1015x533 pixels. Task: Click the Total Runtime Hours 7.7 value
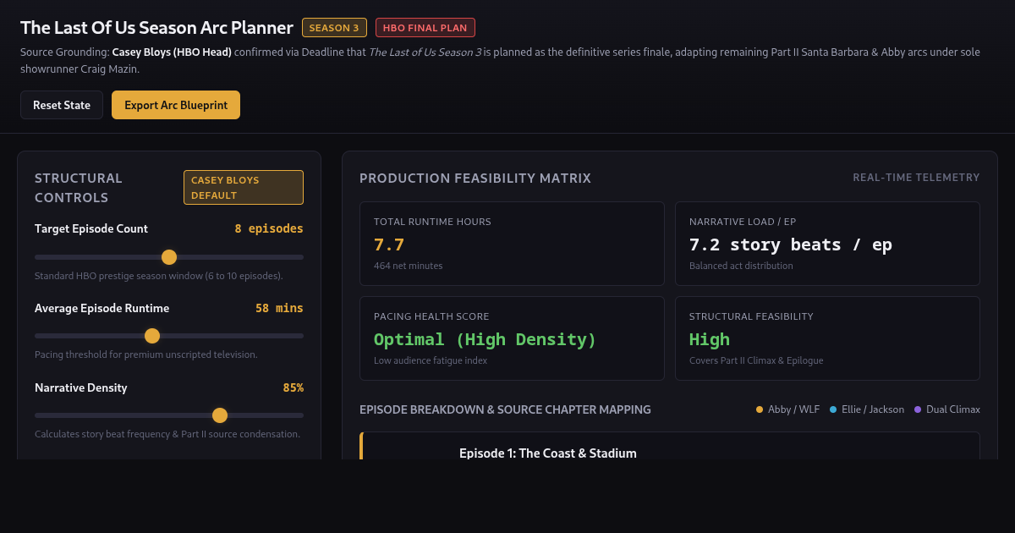click(389, 245)
